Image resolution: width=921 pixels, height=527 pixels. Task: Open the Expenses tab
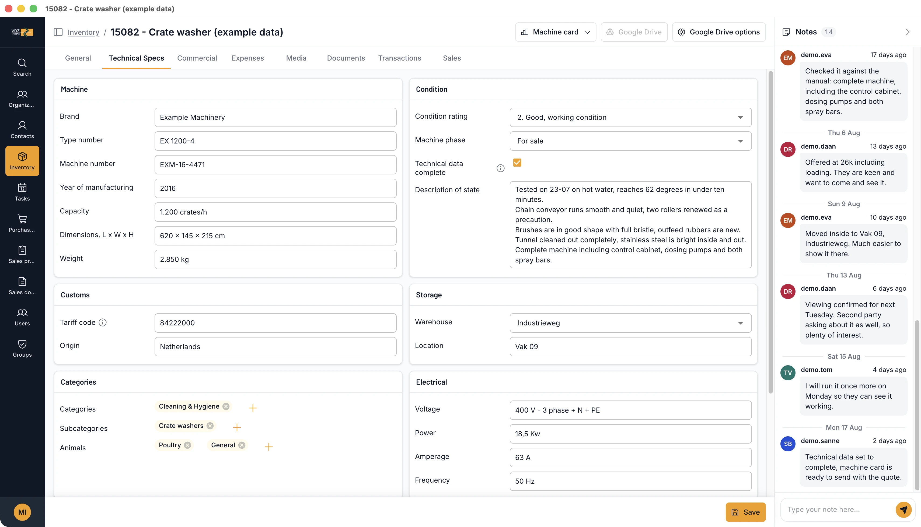click(248, 58)
